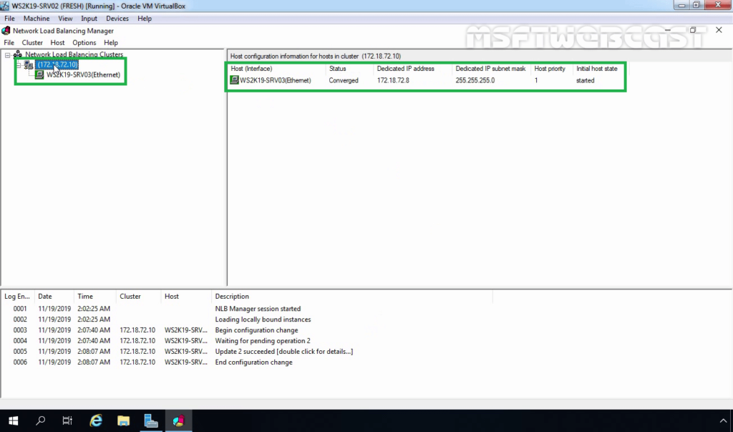Switch to NLB Manager taskbar icon
The height and width of the screenshot is (432, 733).
[178, 421]
